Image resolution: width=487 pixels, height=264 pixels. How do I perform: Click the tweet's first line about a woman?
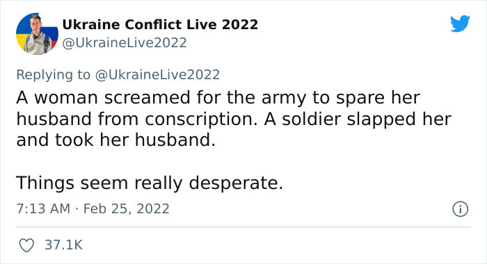[x=218, y=98]
